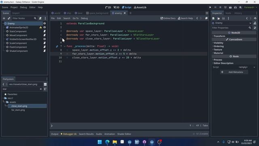The height and width of the screenshot is (146, 259).
Task: Click the AnimatedSprite2D warning icon
Action: coord(40,27)
